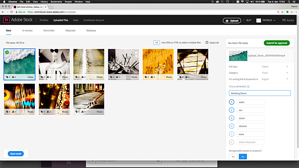Click the blue TIP badge icon
The height and width of the screenshot is (168, 299).
[157, 43]
